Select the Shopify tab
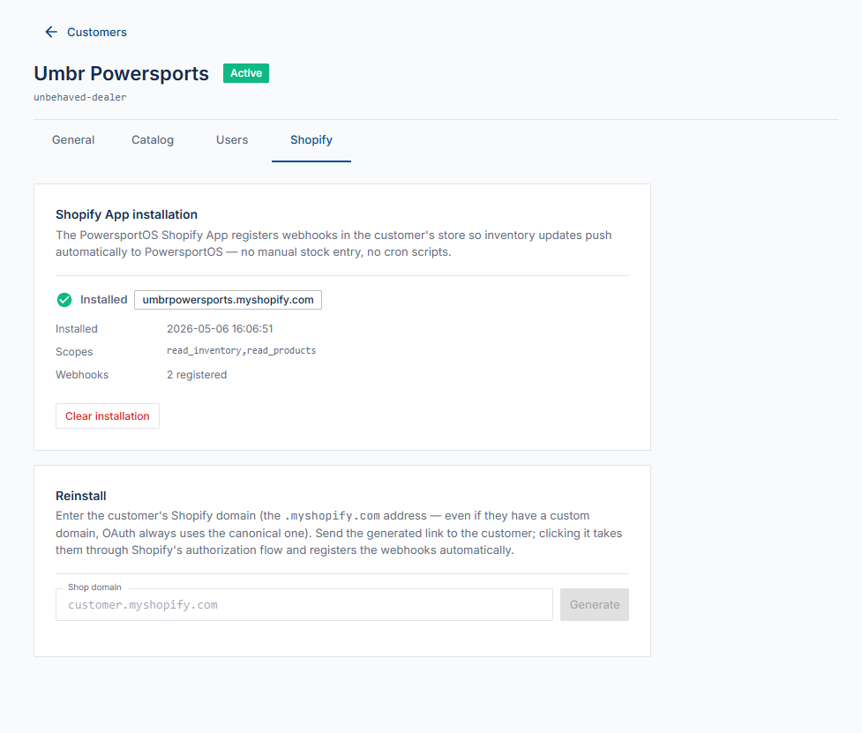862x733 pixels. pyautogui.click(x=311, y=139)
